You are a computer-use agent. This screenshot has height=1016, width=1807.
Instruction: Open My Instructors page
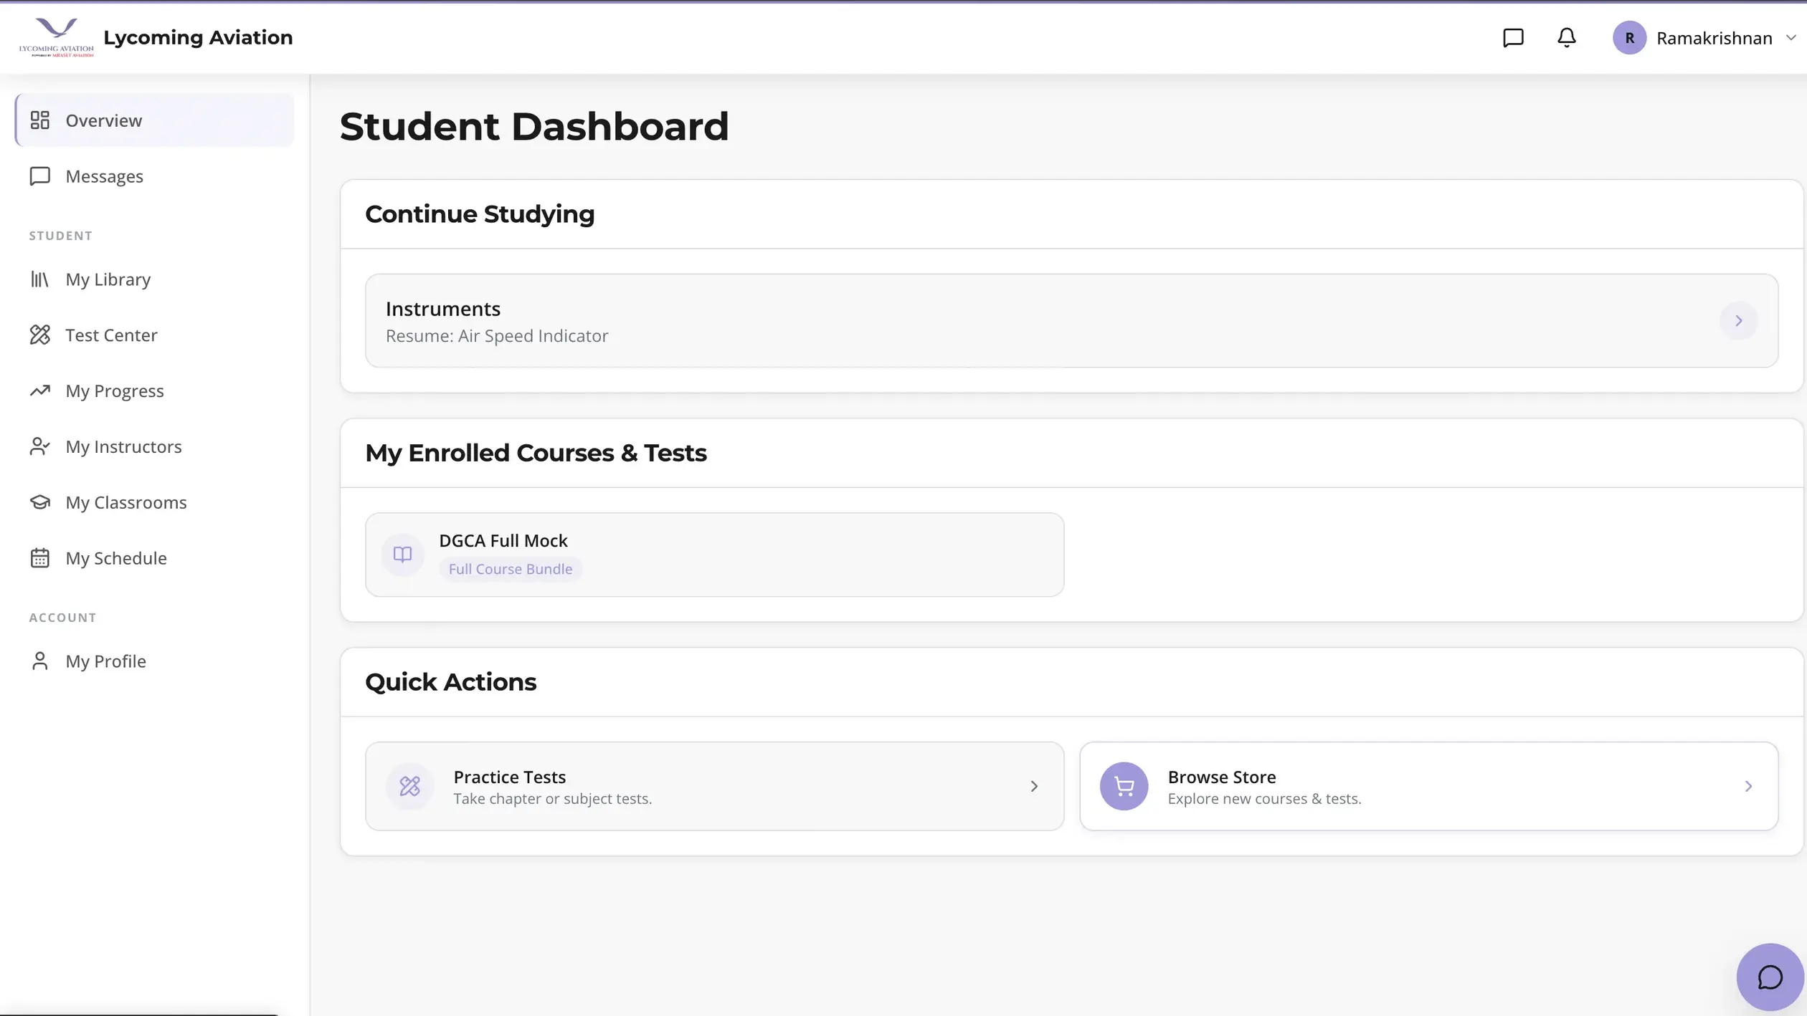coord(154,446)
